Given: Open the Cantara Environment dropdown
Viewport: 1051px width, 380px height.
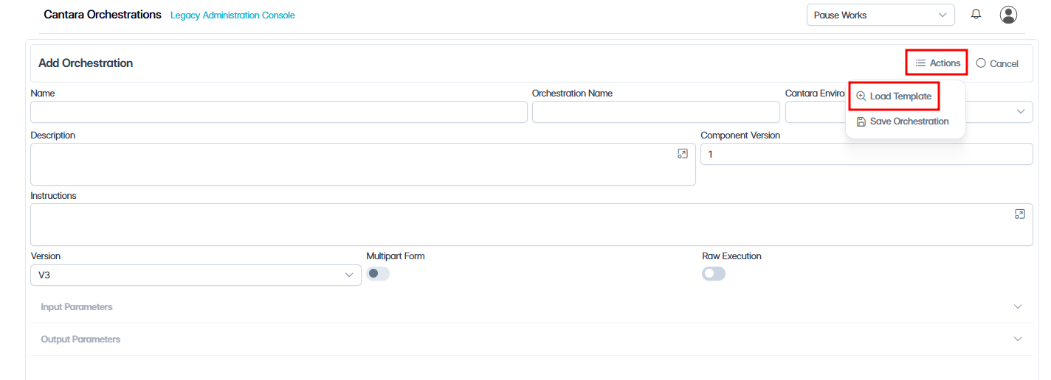Looking at the screenshot, I should tap(909, 111).
